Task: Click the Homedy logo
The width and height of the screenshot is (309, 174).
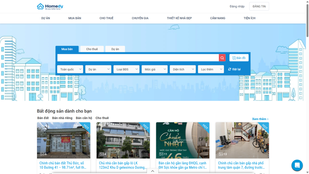Action: pos(50,6)
